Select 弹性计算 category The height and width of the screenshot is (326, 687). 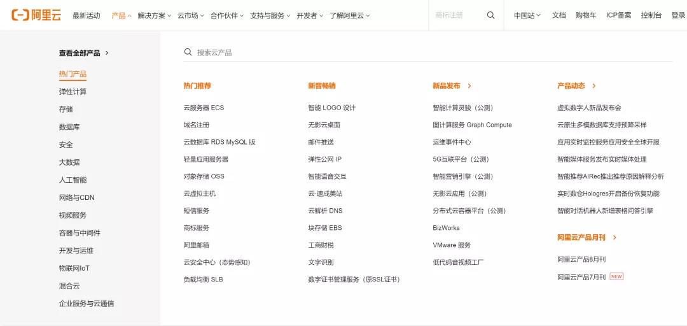click(73, 92)
